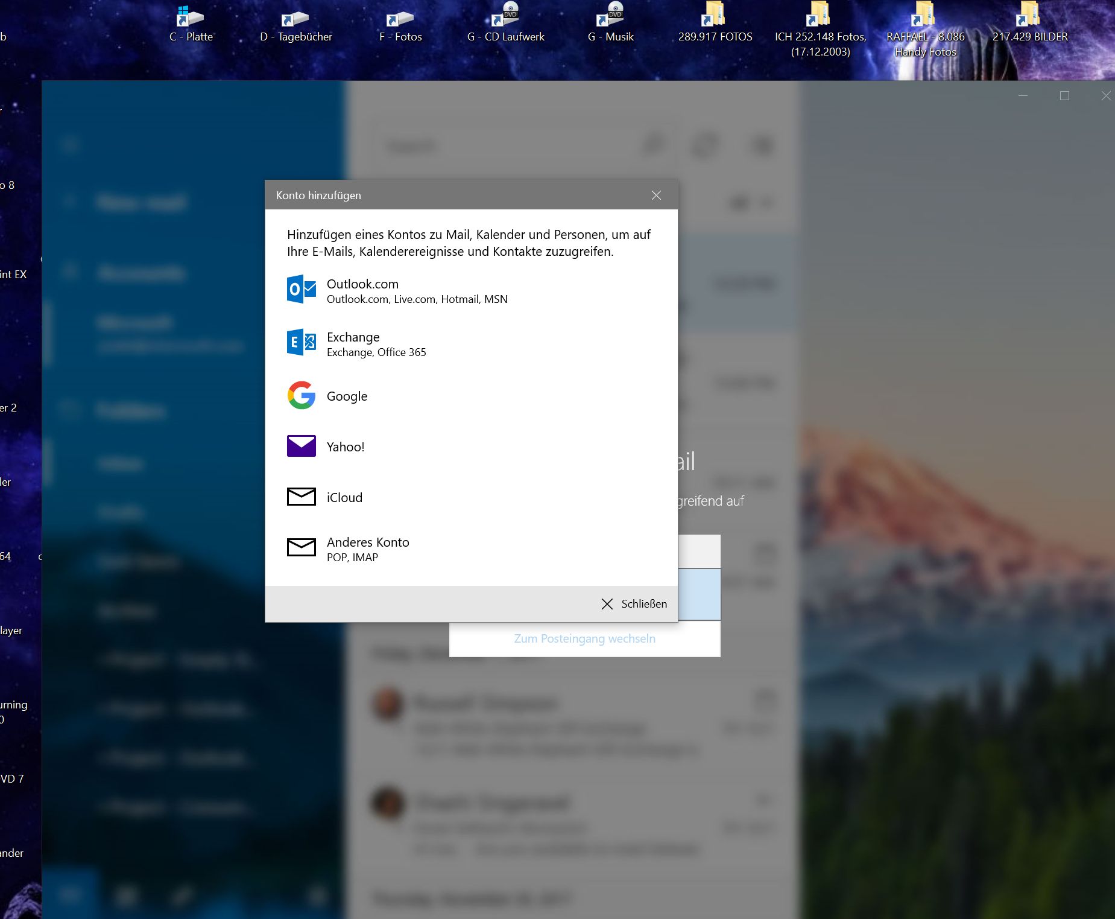Select the Anderes Konto envelope icon
This screenshot has width=1115, height=919.
302,547
